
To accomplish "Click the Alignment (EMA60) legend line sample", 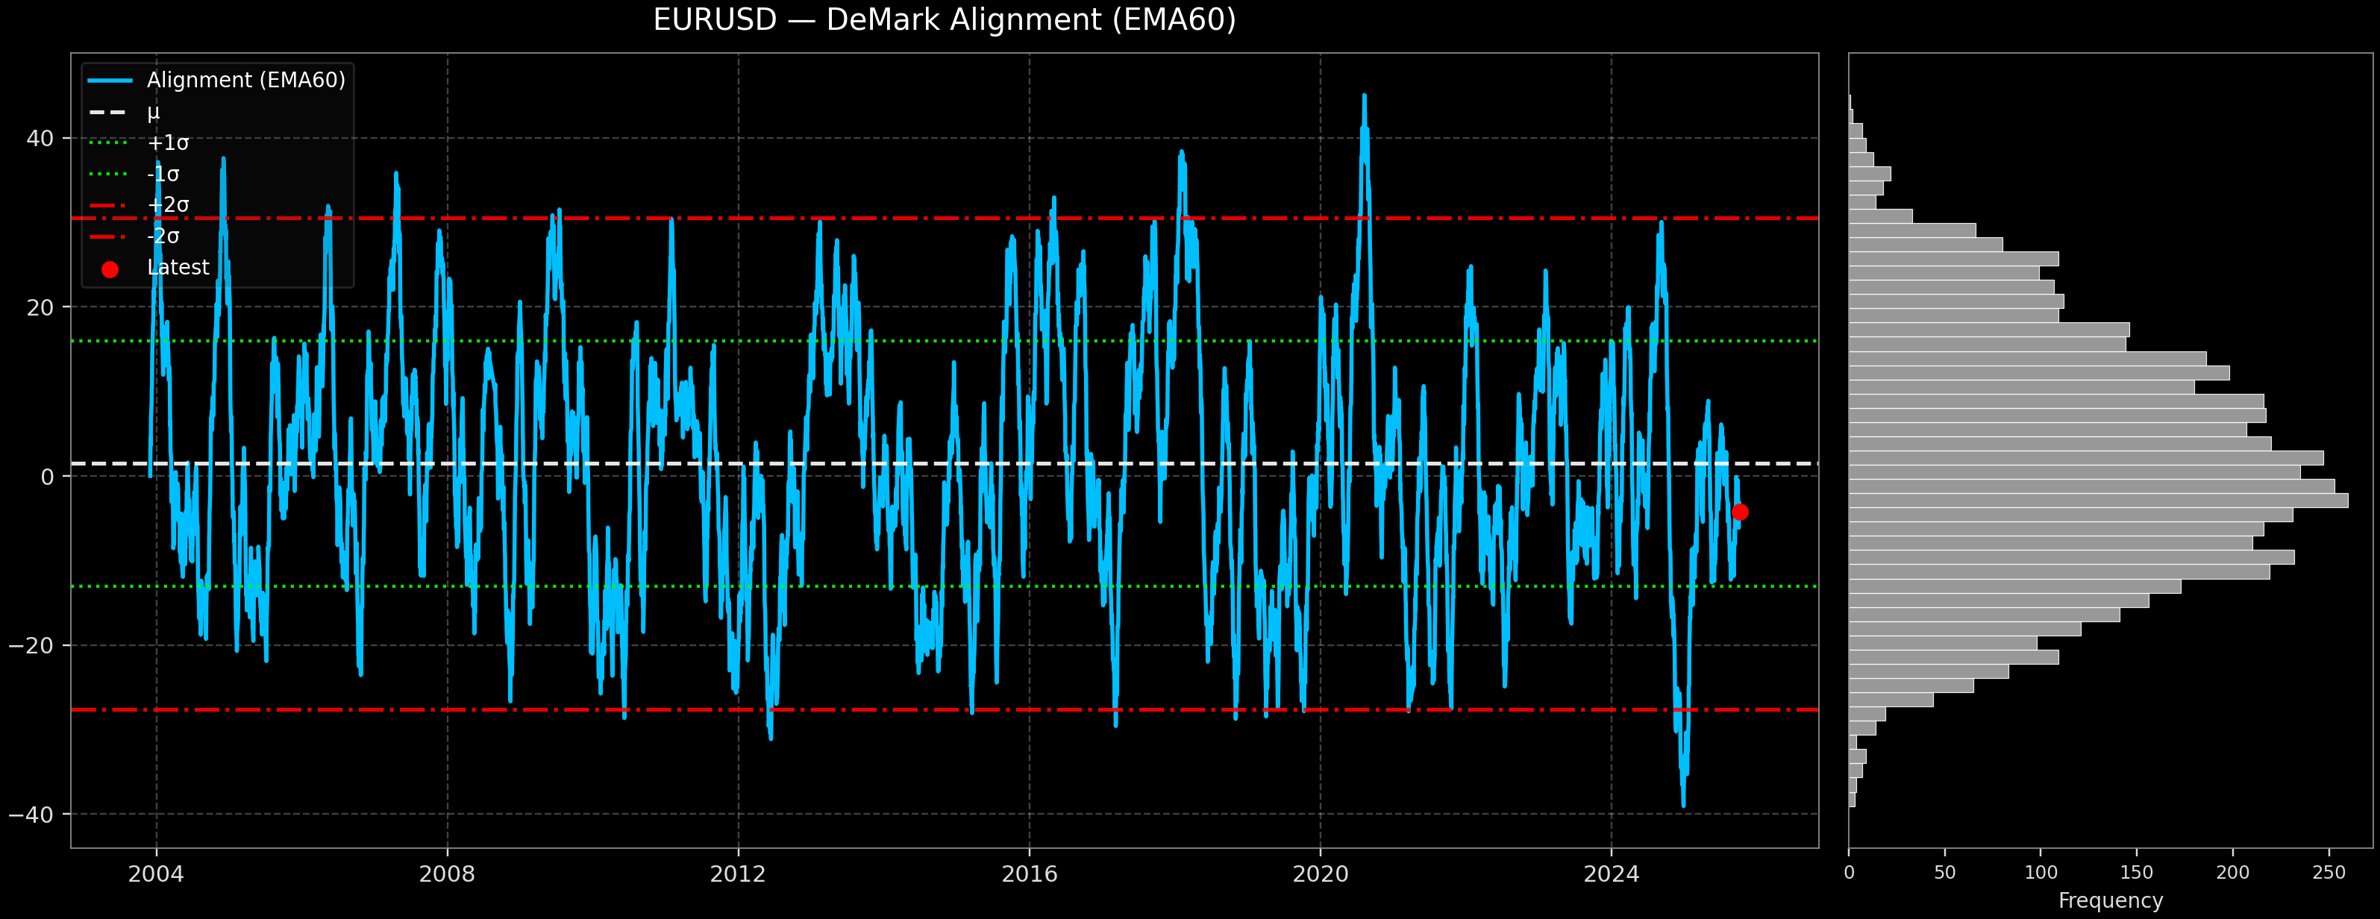I will 110,81.
